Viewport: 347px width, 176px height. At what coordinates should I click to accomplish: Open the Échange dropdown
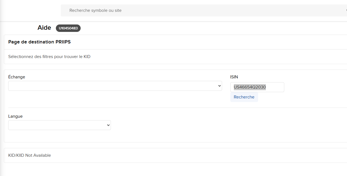click(x=115, y=86)
